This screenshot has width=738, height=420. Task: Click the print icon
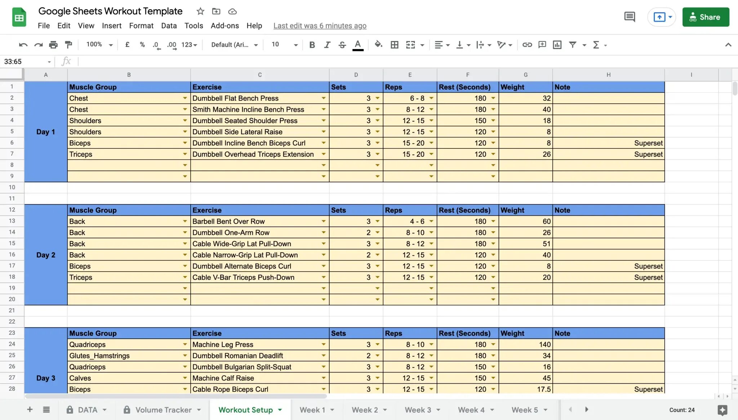tap(53, 45)
